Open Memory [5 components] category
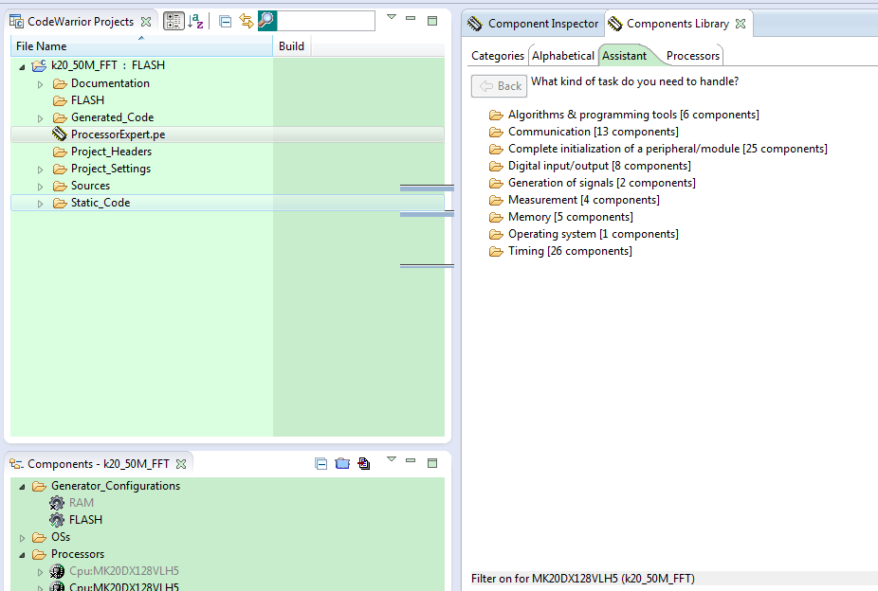878x591 pixels. click(x=571, y=217)
